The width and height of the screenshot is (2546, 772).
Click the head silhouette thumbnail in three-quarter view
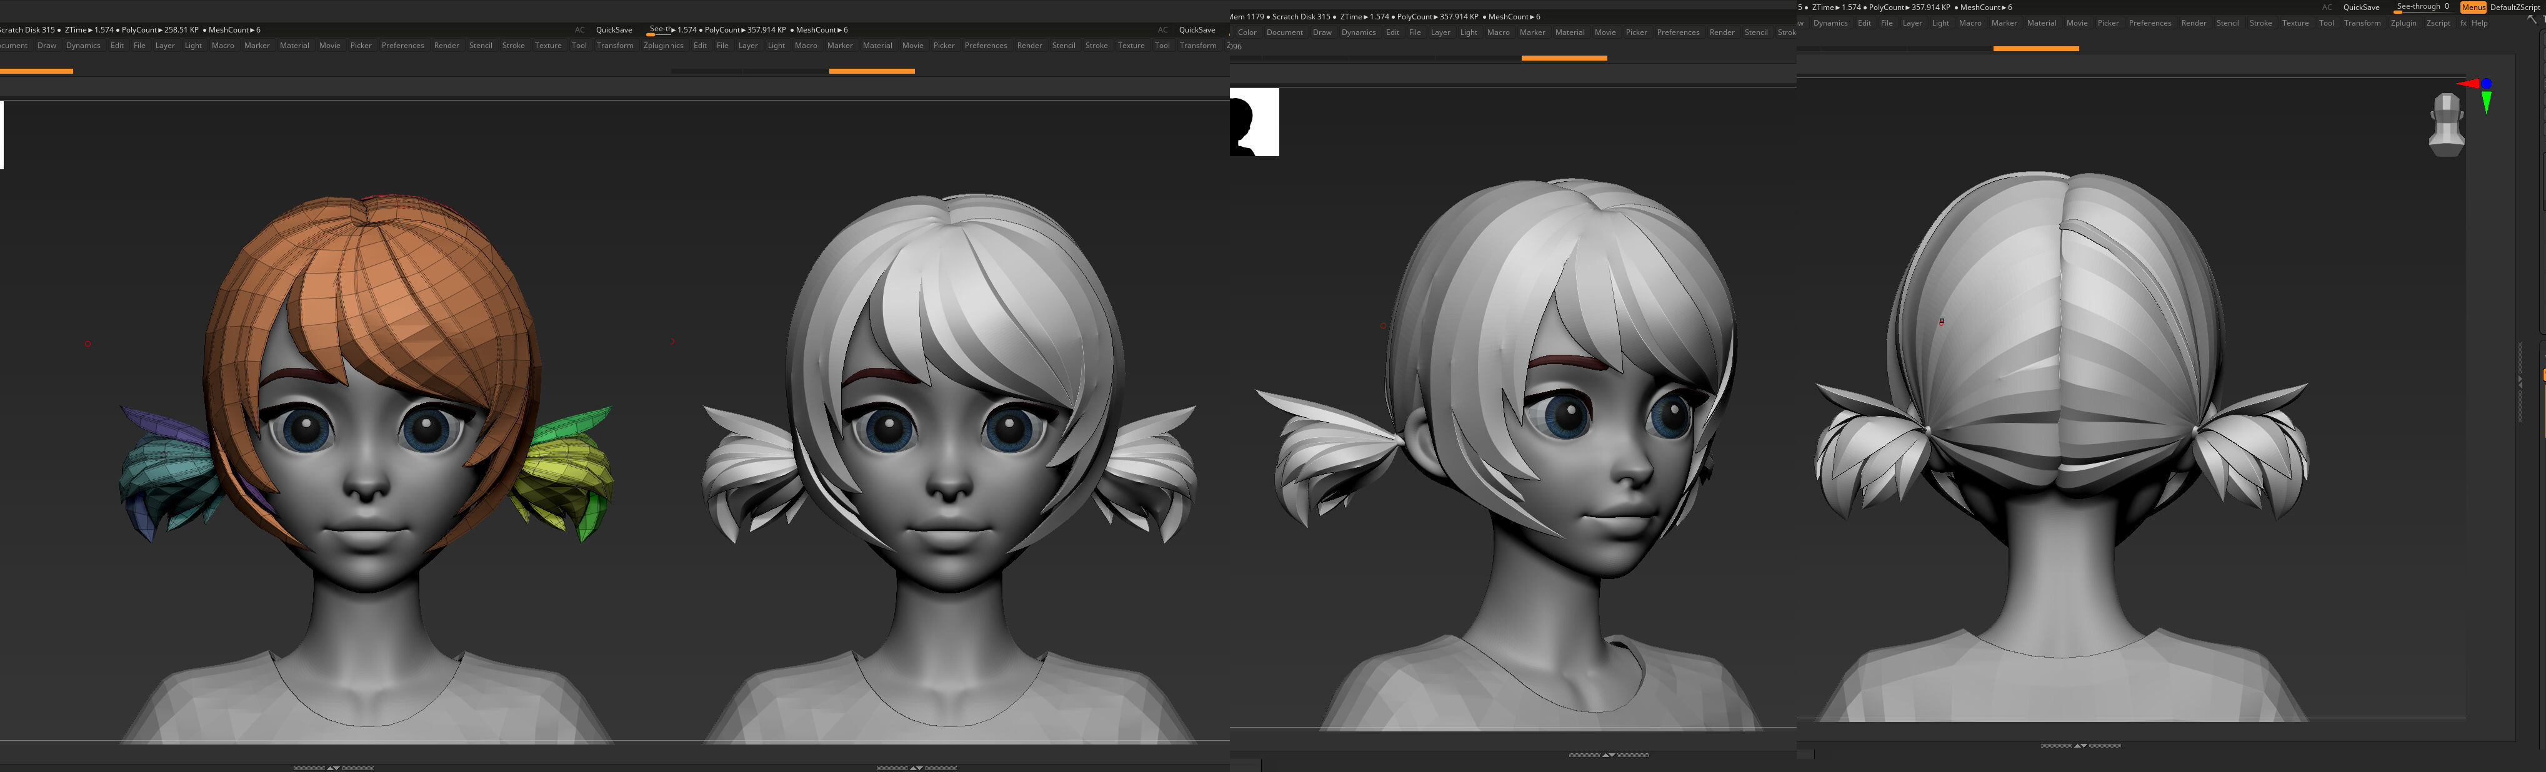[x=1254, y=121]
